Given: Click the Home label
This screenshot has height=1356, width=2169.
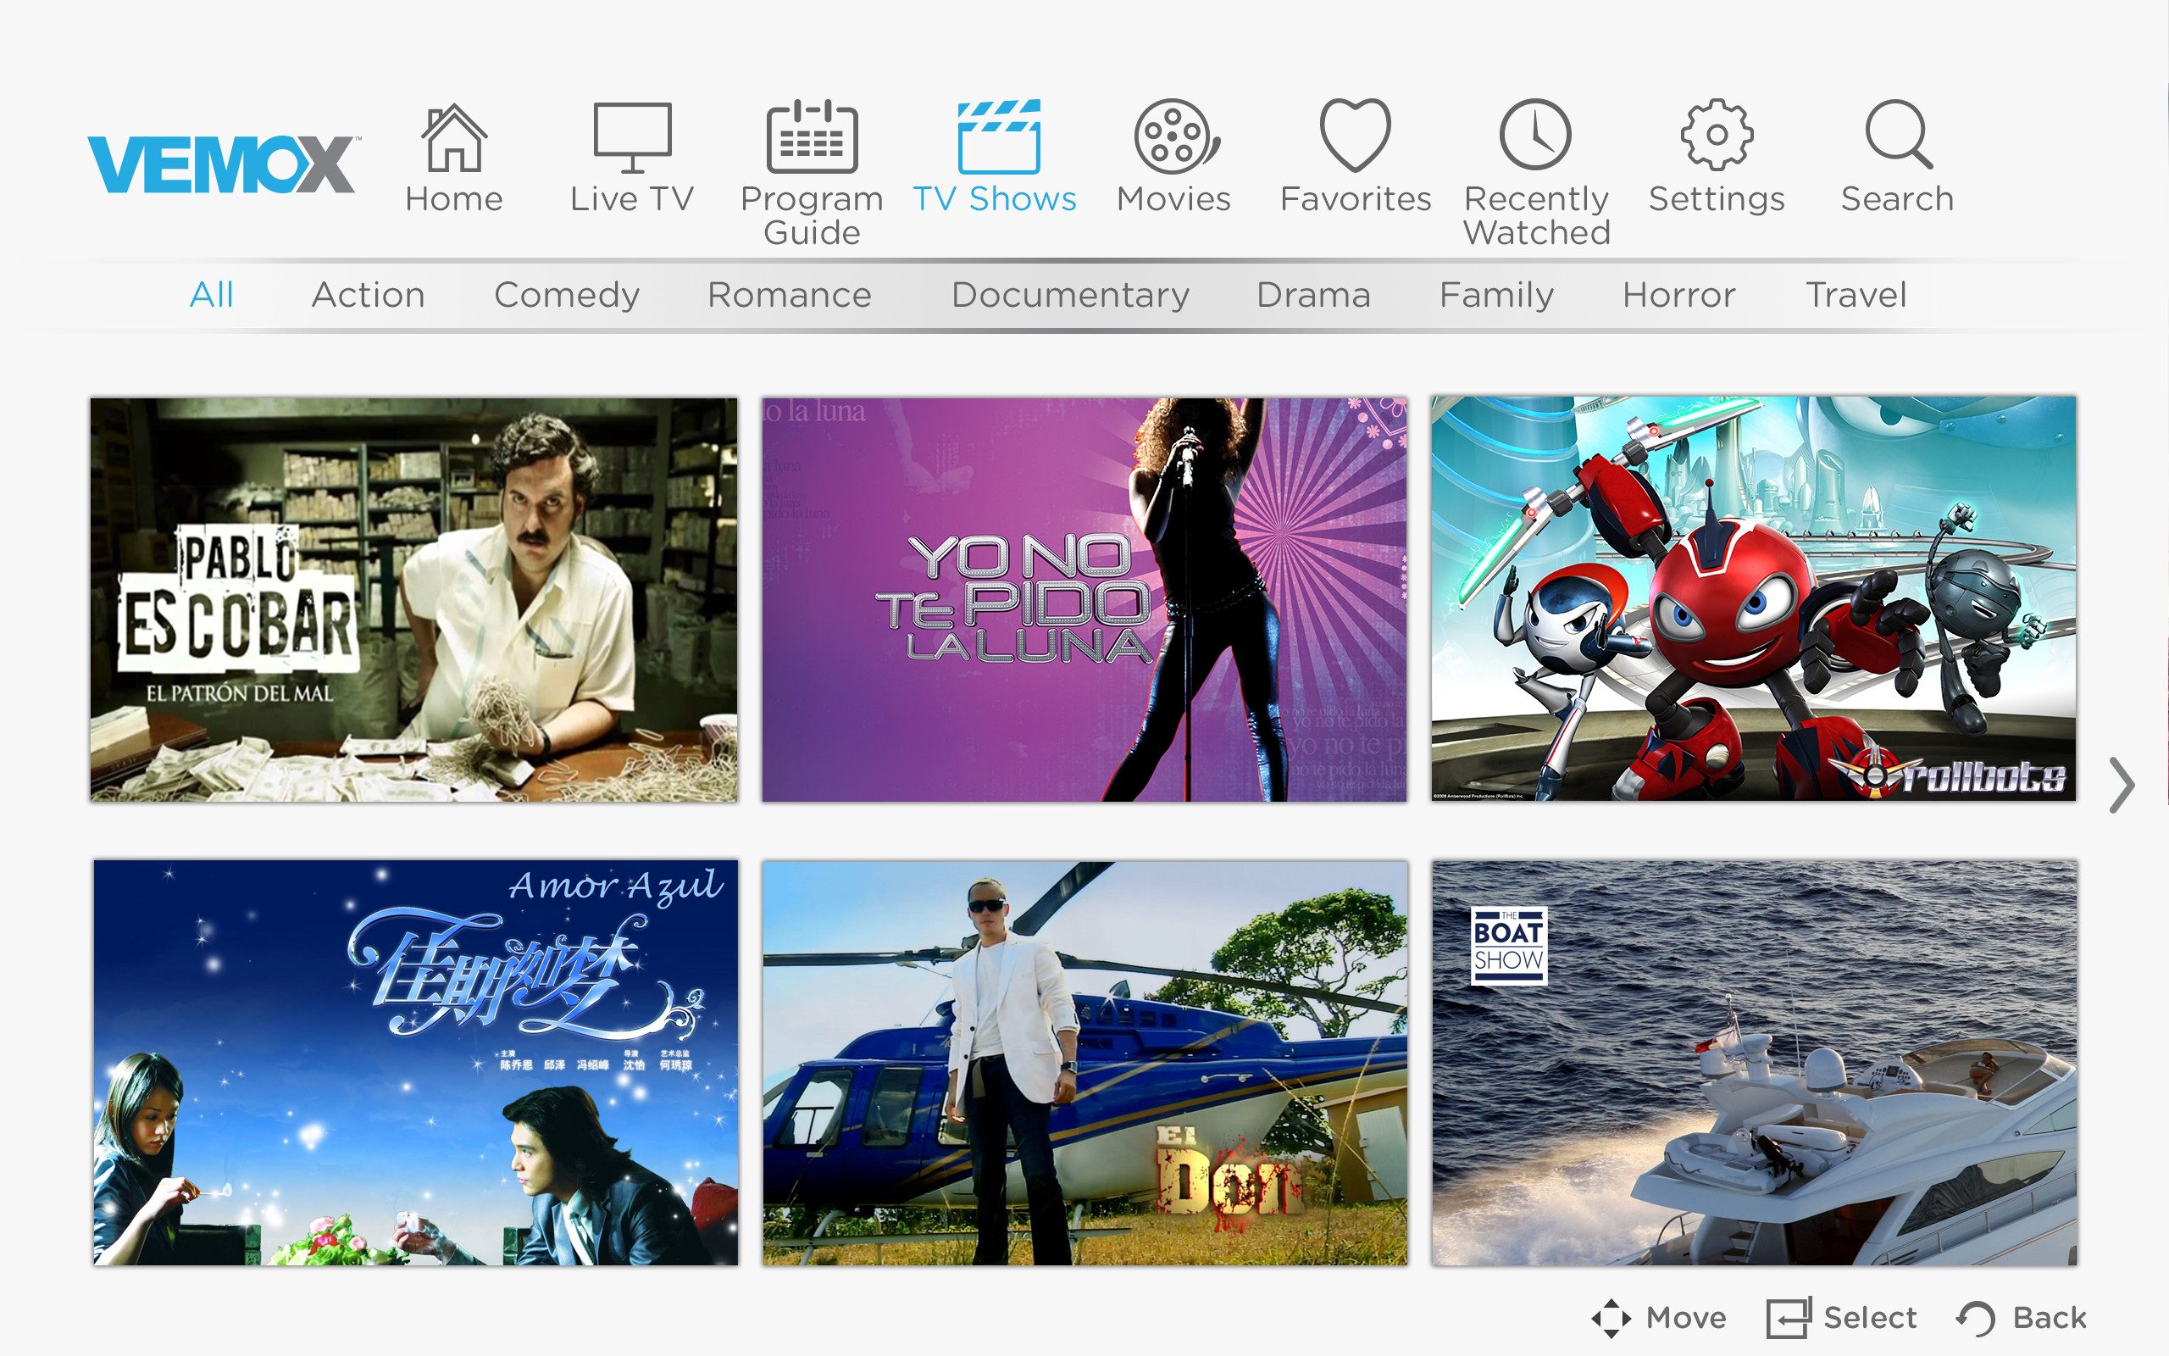Looking at the screenshot, I should pos(453,199).
